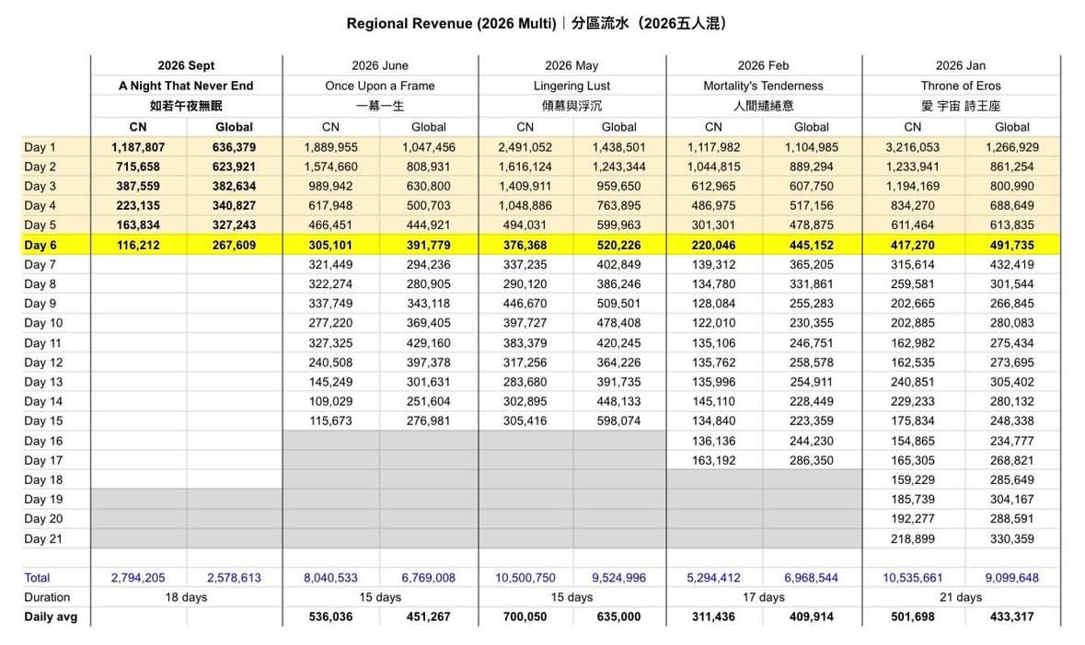Image resolution: width=1085 pixels, height=645 pixels.
Task: Click the '21 days' duration cell
Action: 961,597
